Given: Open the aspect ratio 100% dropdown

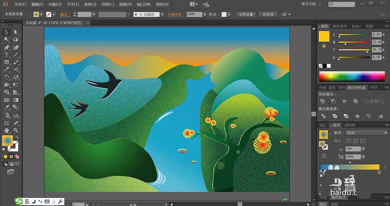Looking at the screenshot, I should (x=363, y=157).
